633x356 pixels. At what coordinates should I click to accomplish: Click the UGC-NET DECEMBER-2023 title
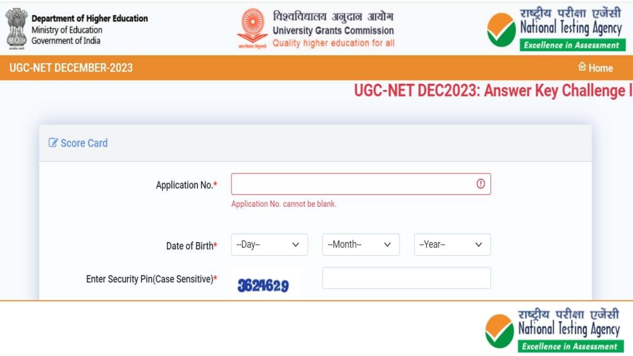71,68
